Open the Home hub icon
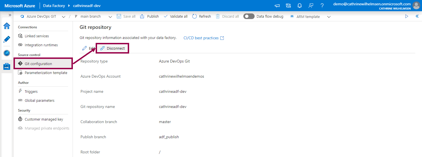422x157 pixels. [7, 26]
